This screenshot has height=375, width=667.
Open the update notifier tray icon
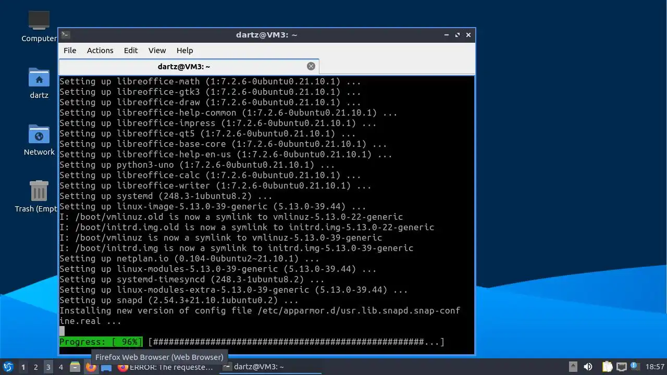pos(634,366)
